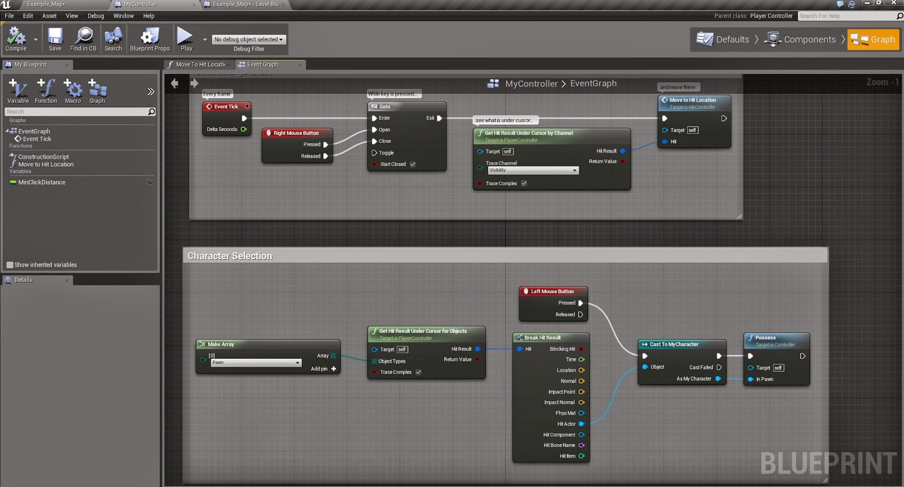Click Add pin on Make Array

[x=324, y=369]
